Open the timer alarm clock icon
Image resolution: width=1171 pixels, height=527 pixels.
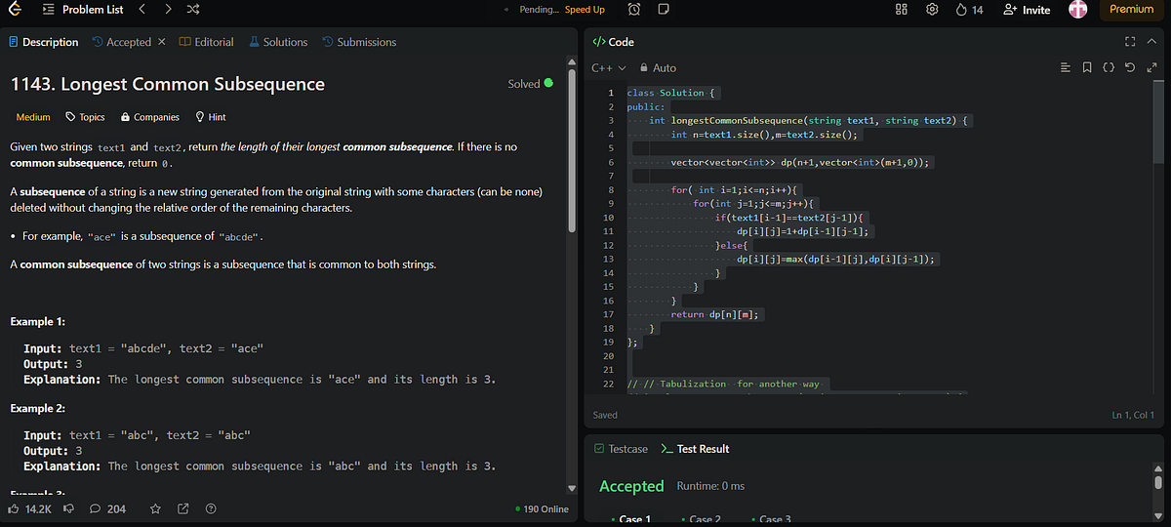pos(634,10)
